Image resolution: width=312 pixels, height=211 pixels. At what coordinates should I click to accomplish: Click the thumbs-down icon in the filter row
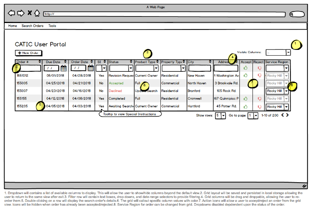(x=259, y=68)
